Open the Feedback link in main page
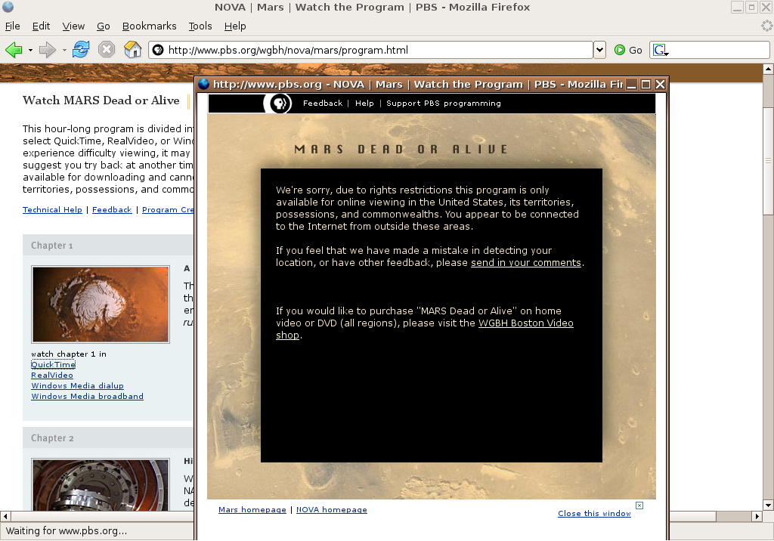774x541 pixels. 112,210
